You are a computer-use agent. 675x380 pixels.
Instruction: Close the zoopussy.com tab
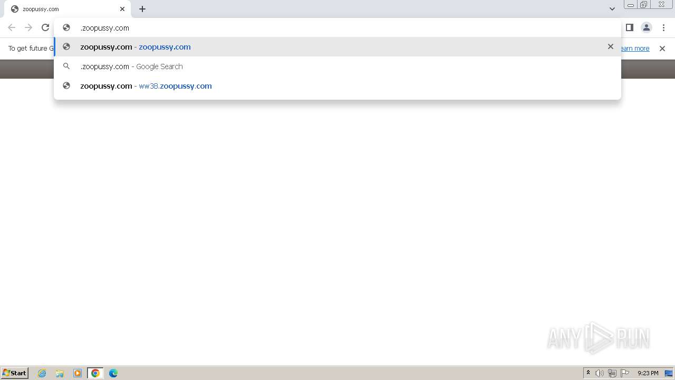122,9
